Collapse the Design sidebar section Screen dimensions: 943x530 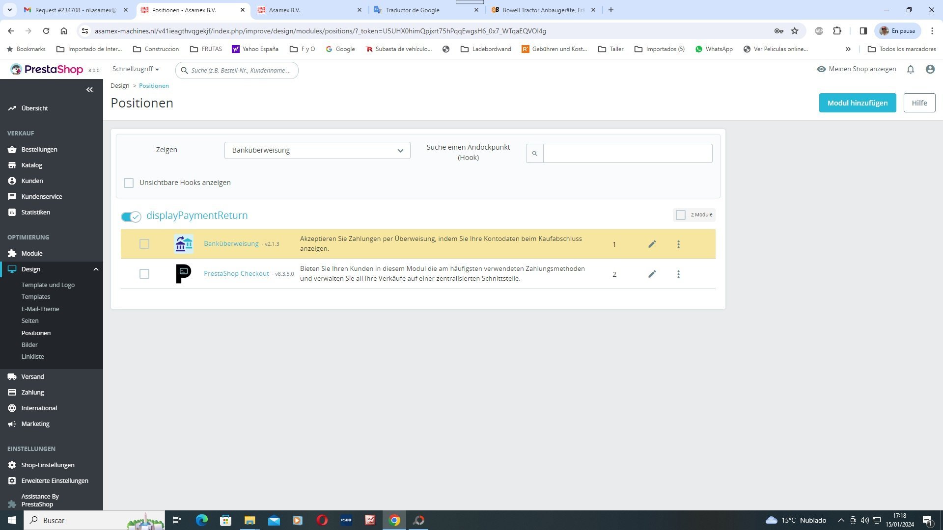click(96, 269)
